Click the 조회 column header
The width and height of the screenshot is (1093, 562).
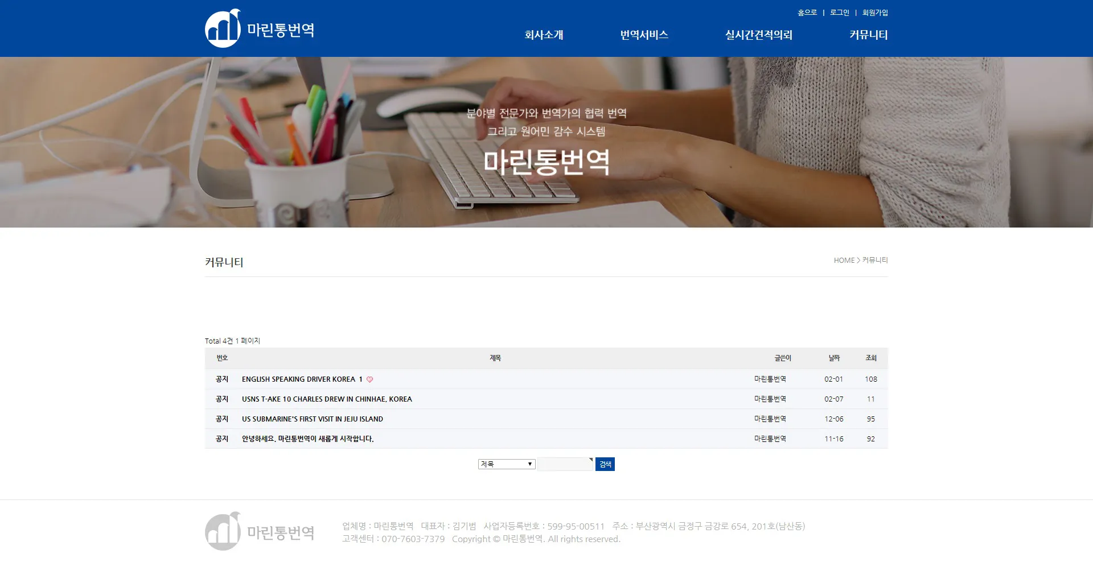coord(871,358)
